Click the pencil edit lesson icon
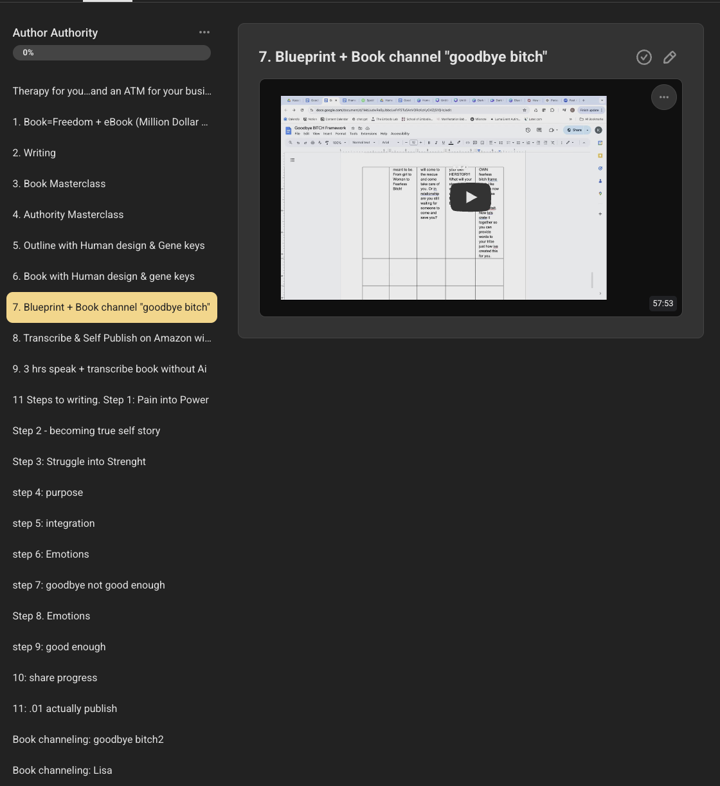The image size is (720, 786). [669, 57]
